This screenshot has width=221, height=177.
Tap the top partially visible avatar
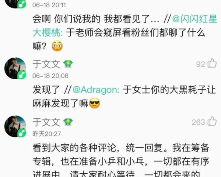coord(15,4)
